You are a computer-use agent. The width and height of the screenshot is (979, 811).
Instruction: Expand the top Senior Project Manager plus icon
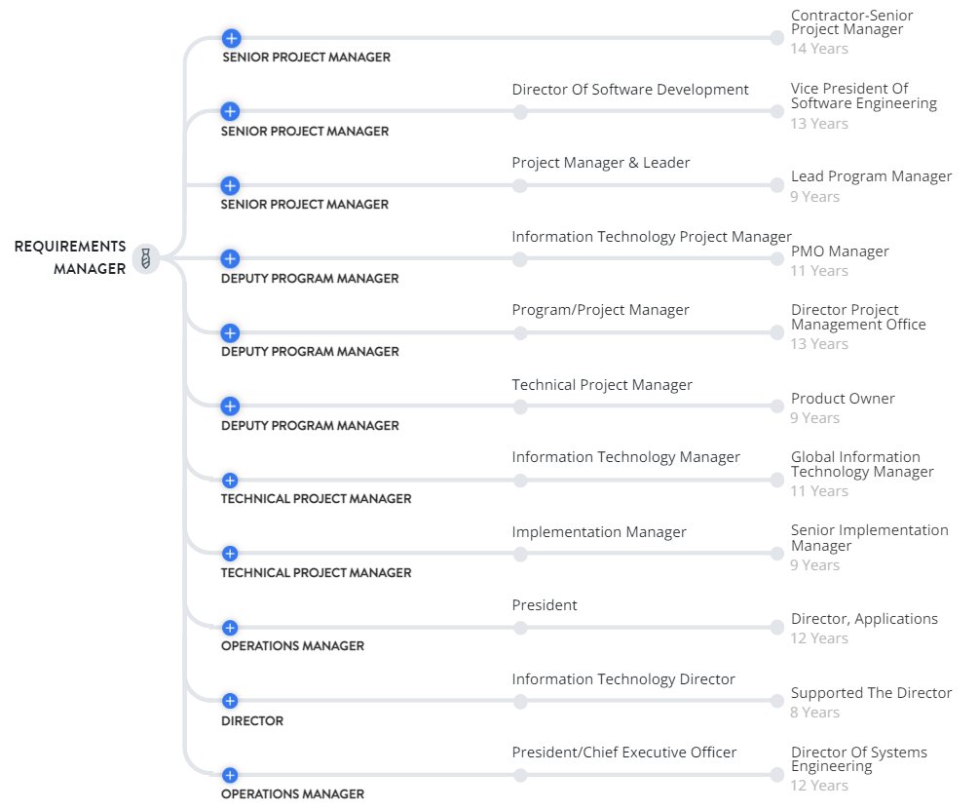(x=231, y=38)
